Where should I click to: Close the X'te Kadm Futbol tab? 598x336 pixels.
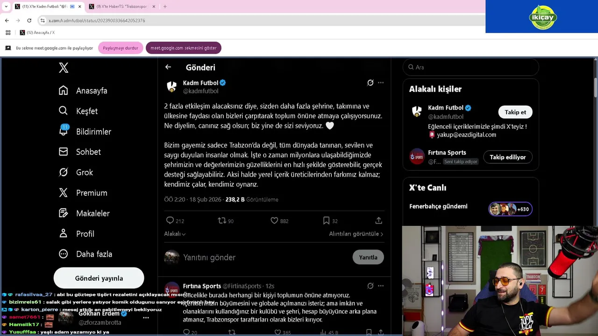79,7
